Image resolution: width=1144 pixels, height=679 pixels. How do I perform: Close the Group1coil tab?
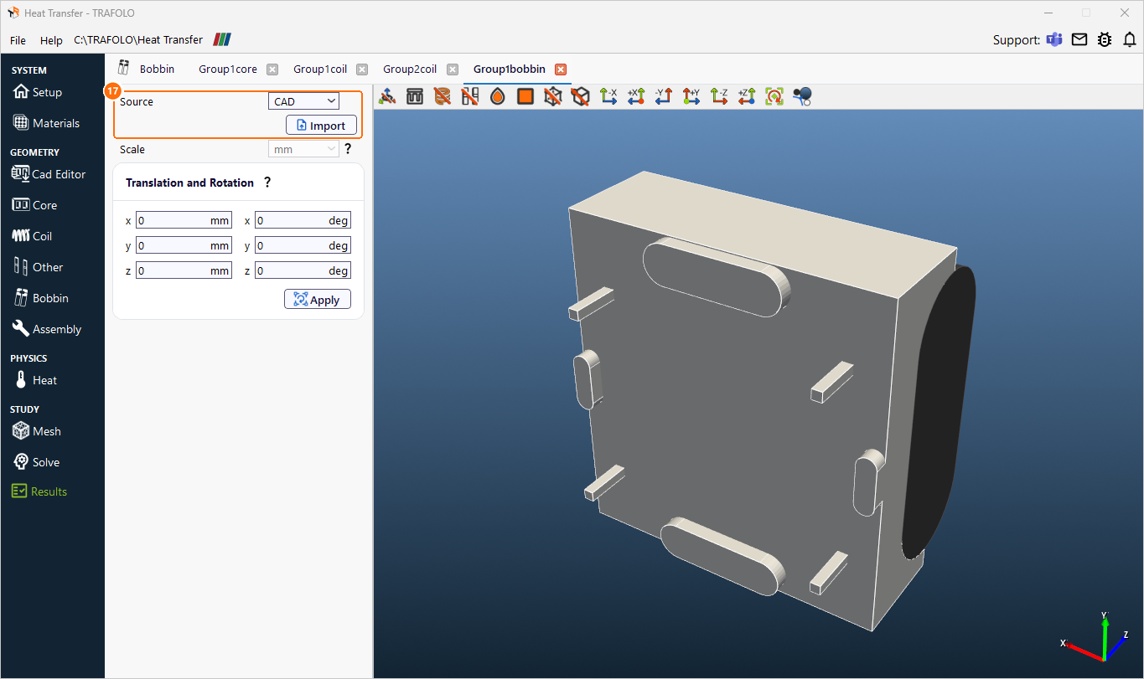[362, 69]
